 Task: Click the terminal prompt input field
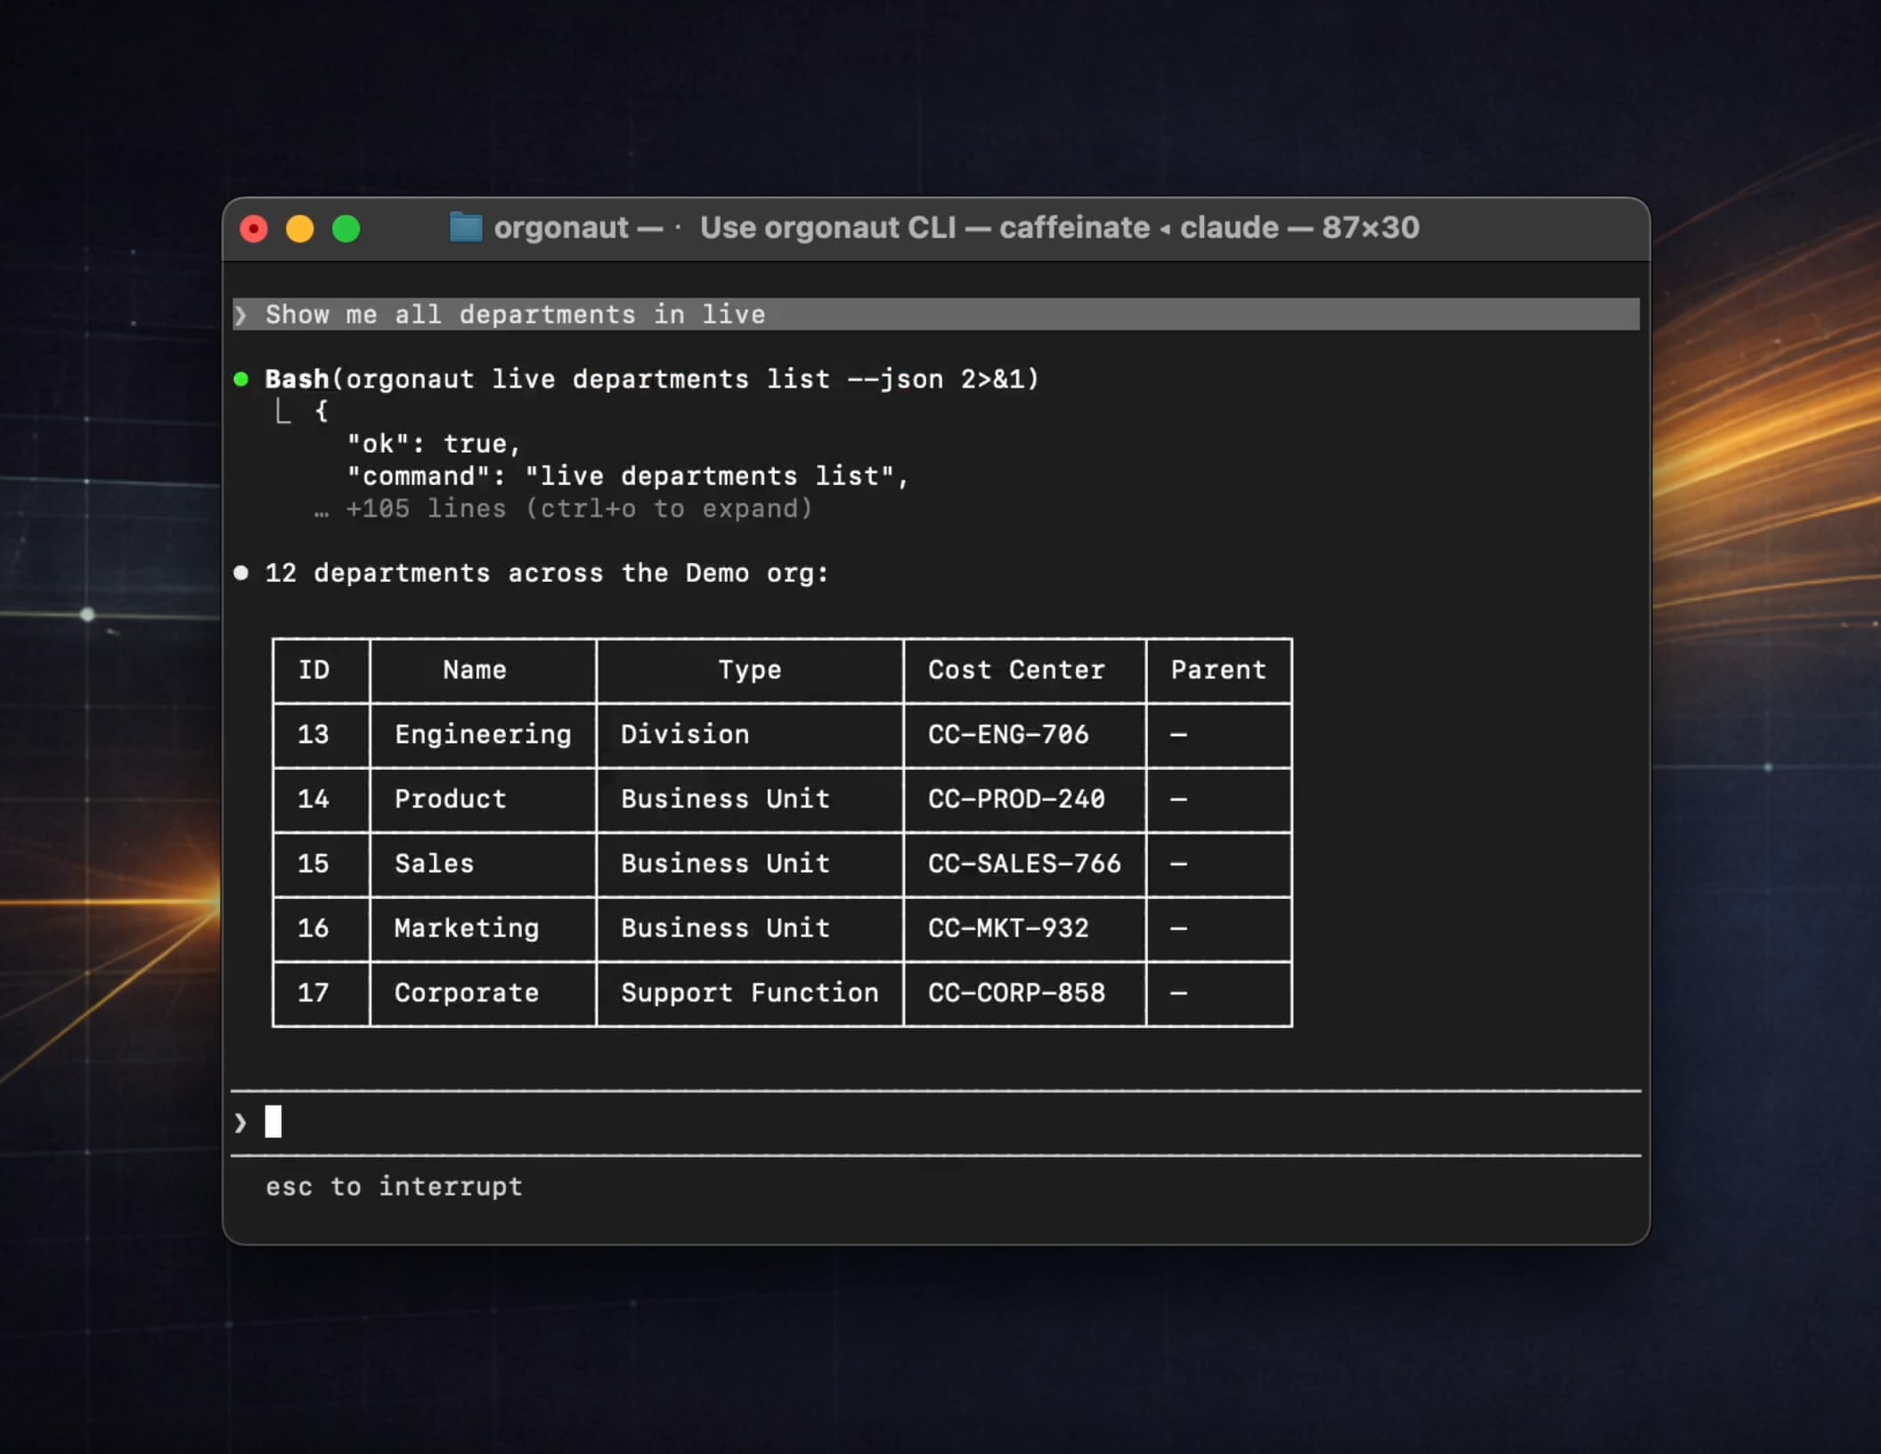tap(935, 1123)
